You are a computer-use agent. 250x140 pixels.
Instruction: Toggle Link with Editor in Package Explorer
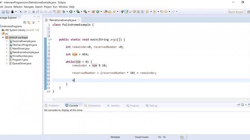(x=29, y=23)
